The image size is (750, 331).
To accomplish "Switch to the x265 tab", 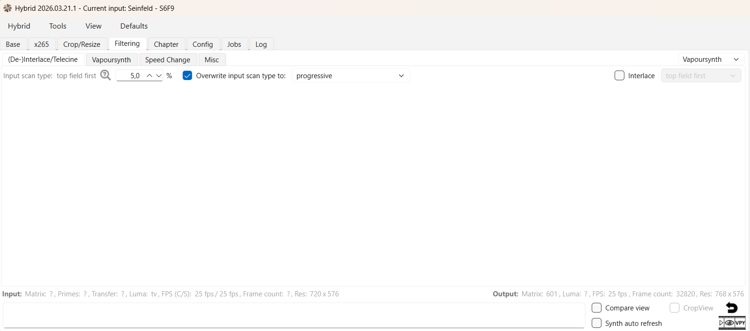I will 42,44.
